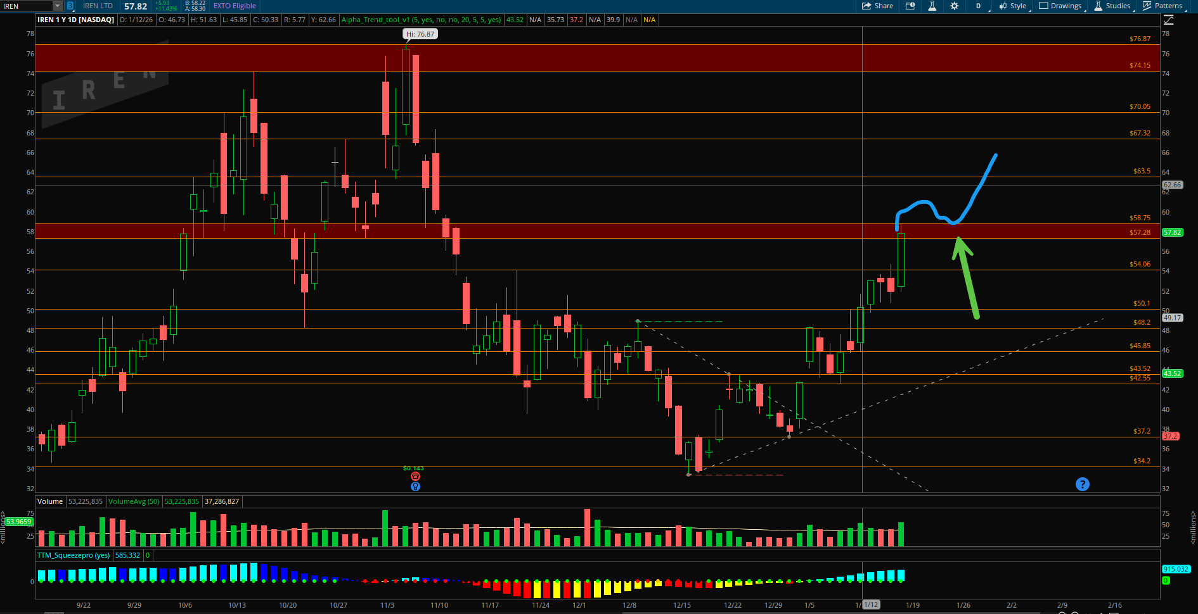
Task: Click the blue lightbulb event marker icon
Action: click(415, 487)
